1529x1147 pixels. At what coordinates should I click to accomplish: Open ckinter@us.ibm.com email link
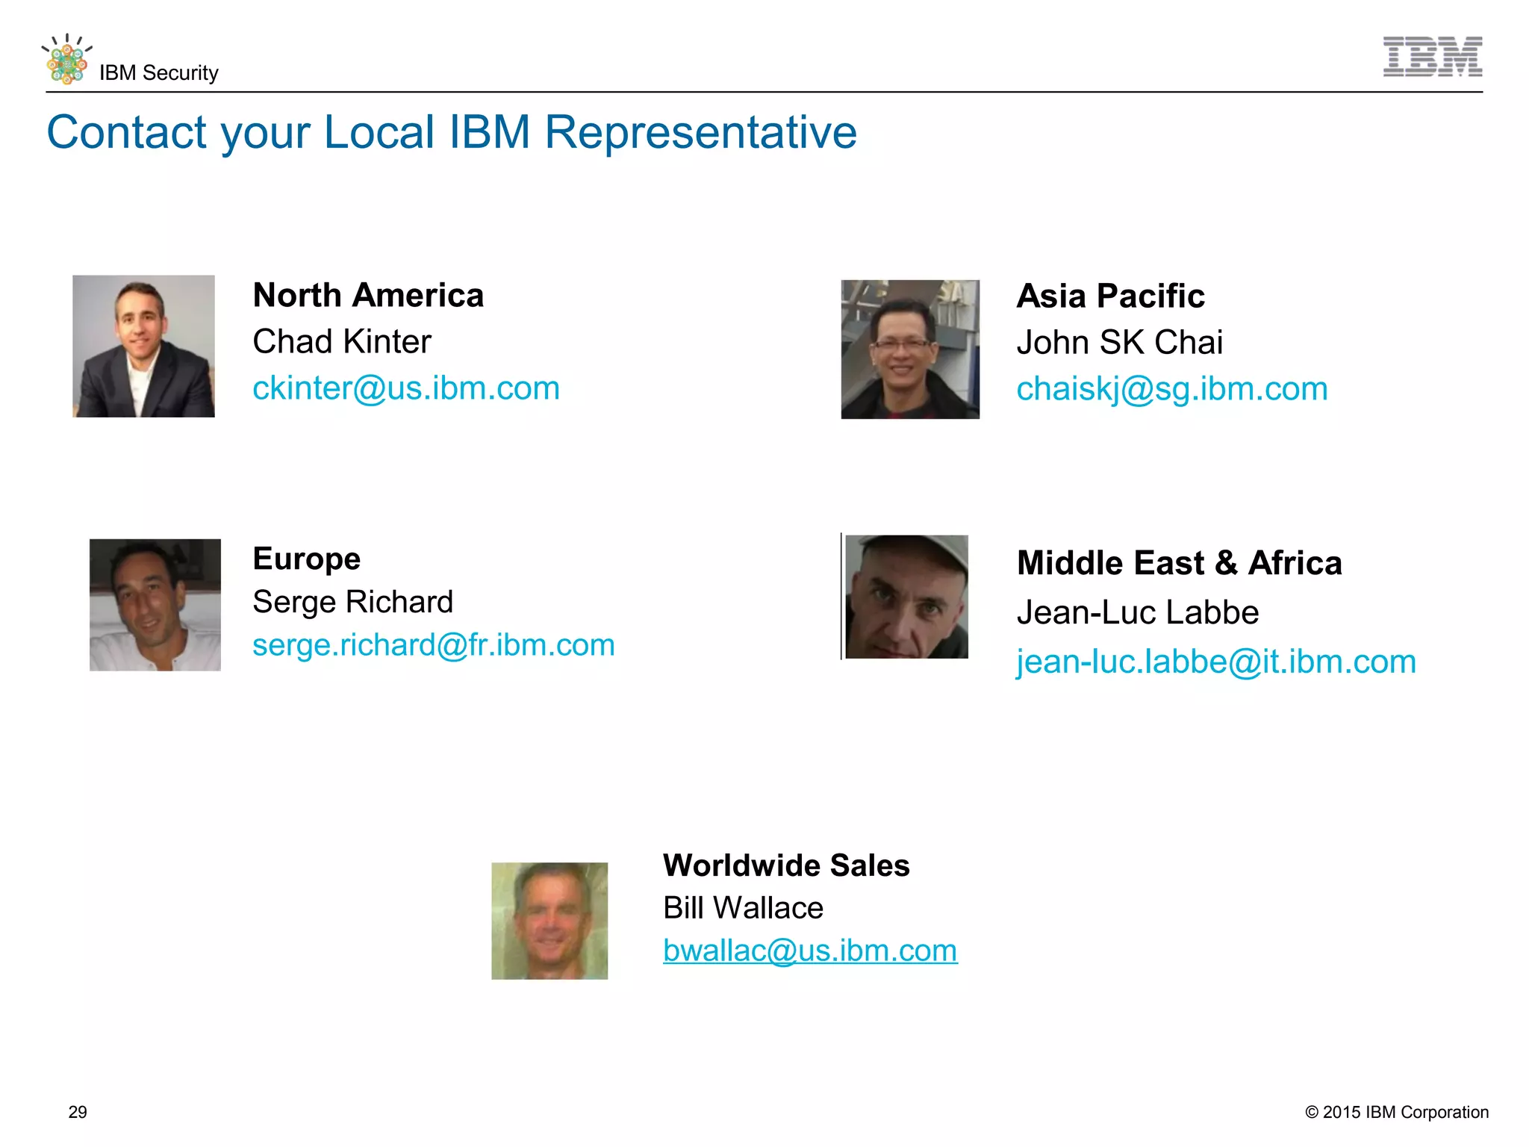click(x=406, y=388)
